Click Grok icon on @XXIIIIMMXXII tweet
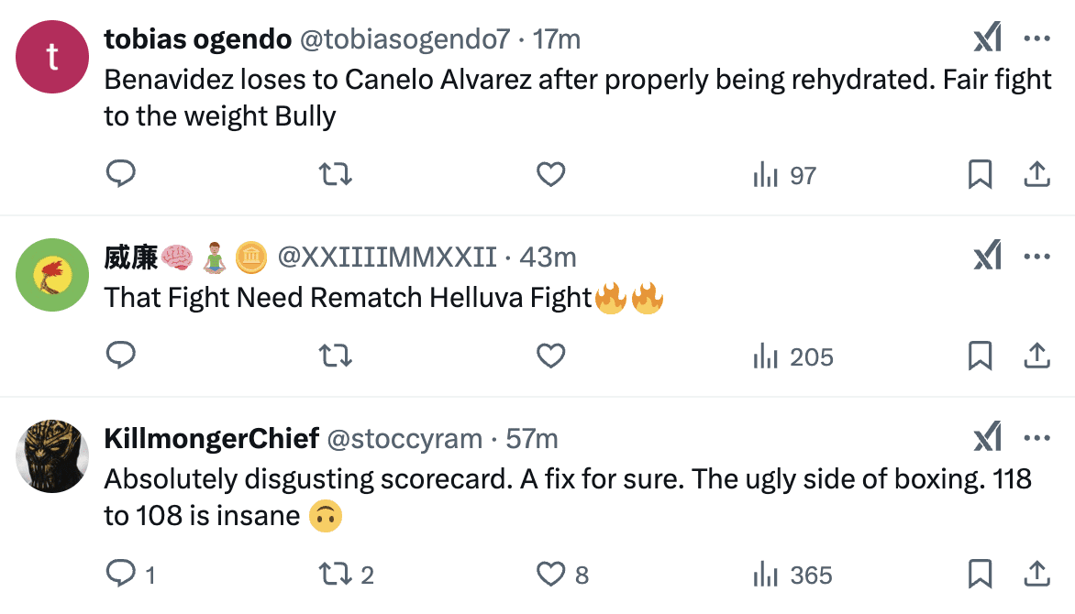Viewport: 1075px width, 614px height. [x=987, y=257]
